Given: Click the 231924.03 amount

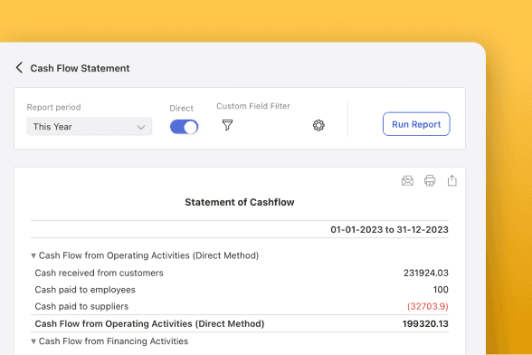Looking at the screenshot, I should tap(426, 273).
